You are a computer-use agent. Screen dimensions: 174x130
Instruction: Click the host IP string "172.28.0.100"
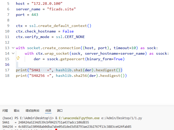[47, 4]
